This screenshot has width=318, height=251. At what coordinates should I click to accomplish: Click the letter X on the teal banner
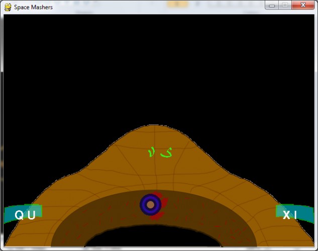[x=286, y=215]
